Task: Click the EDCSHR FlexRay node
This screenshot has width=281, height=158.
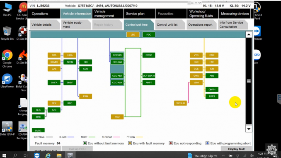Action: coord(180,103)
